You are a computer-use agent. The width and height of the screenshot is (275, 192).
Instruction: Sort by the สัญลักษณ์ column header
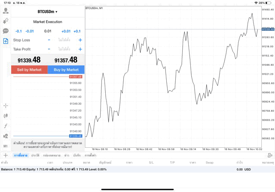coord(105,162)
